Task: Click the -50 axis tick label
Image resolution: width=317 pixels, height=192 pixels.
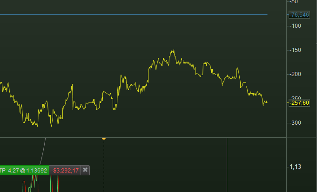Action: tap(294, 2)
